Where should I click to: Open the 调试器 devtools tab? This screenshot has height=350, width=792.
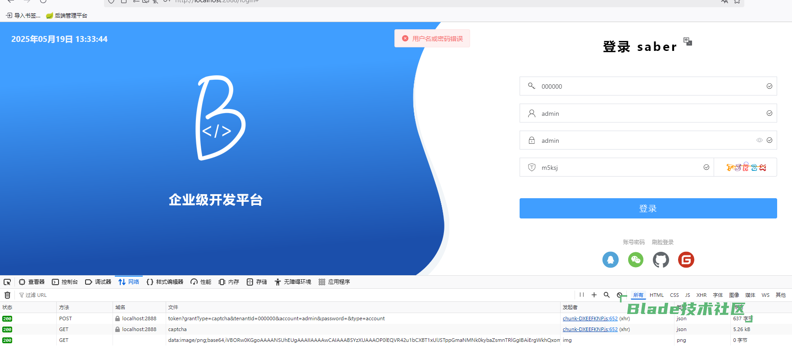[x=98, y=282]
